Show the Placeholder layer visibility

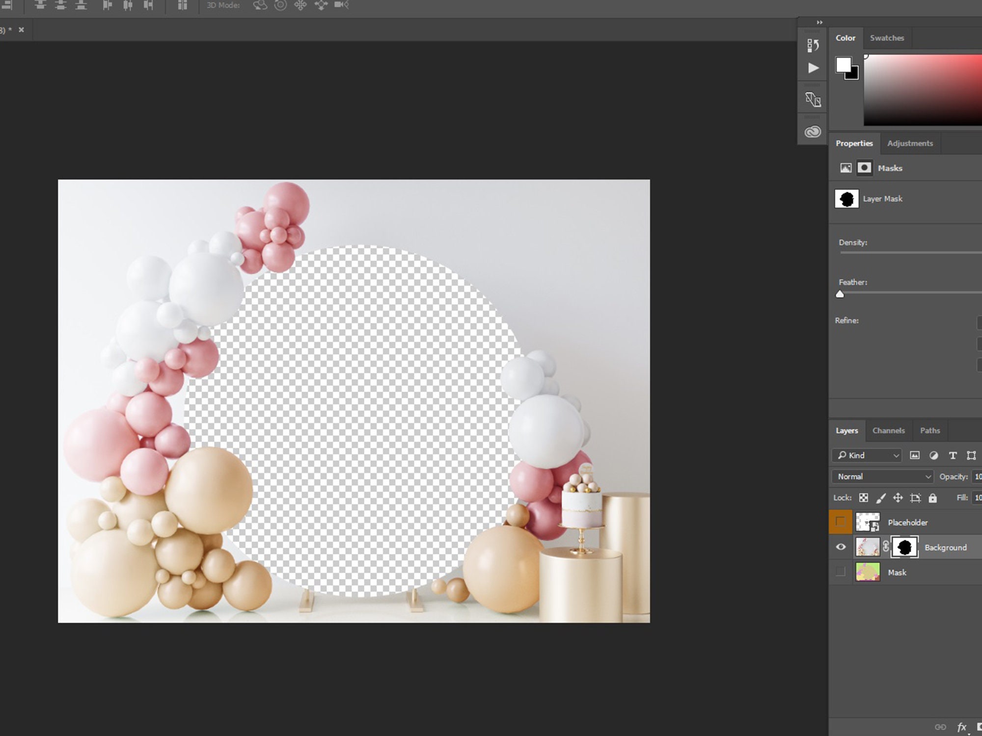click(x=841, y=521)
